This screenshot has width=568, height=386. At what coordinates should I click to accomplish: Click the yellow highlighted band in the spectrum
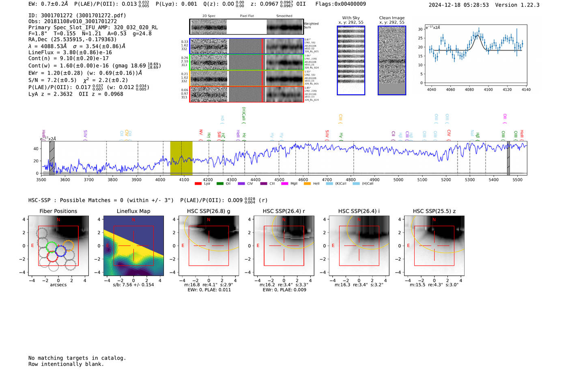coord(181,158)
